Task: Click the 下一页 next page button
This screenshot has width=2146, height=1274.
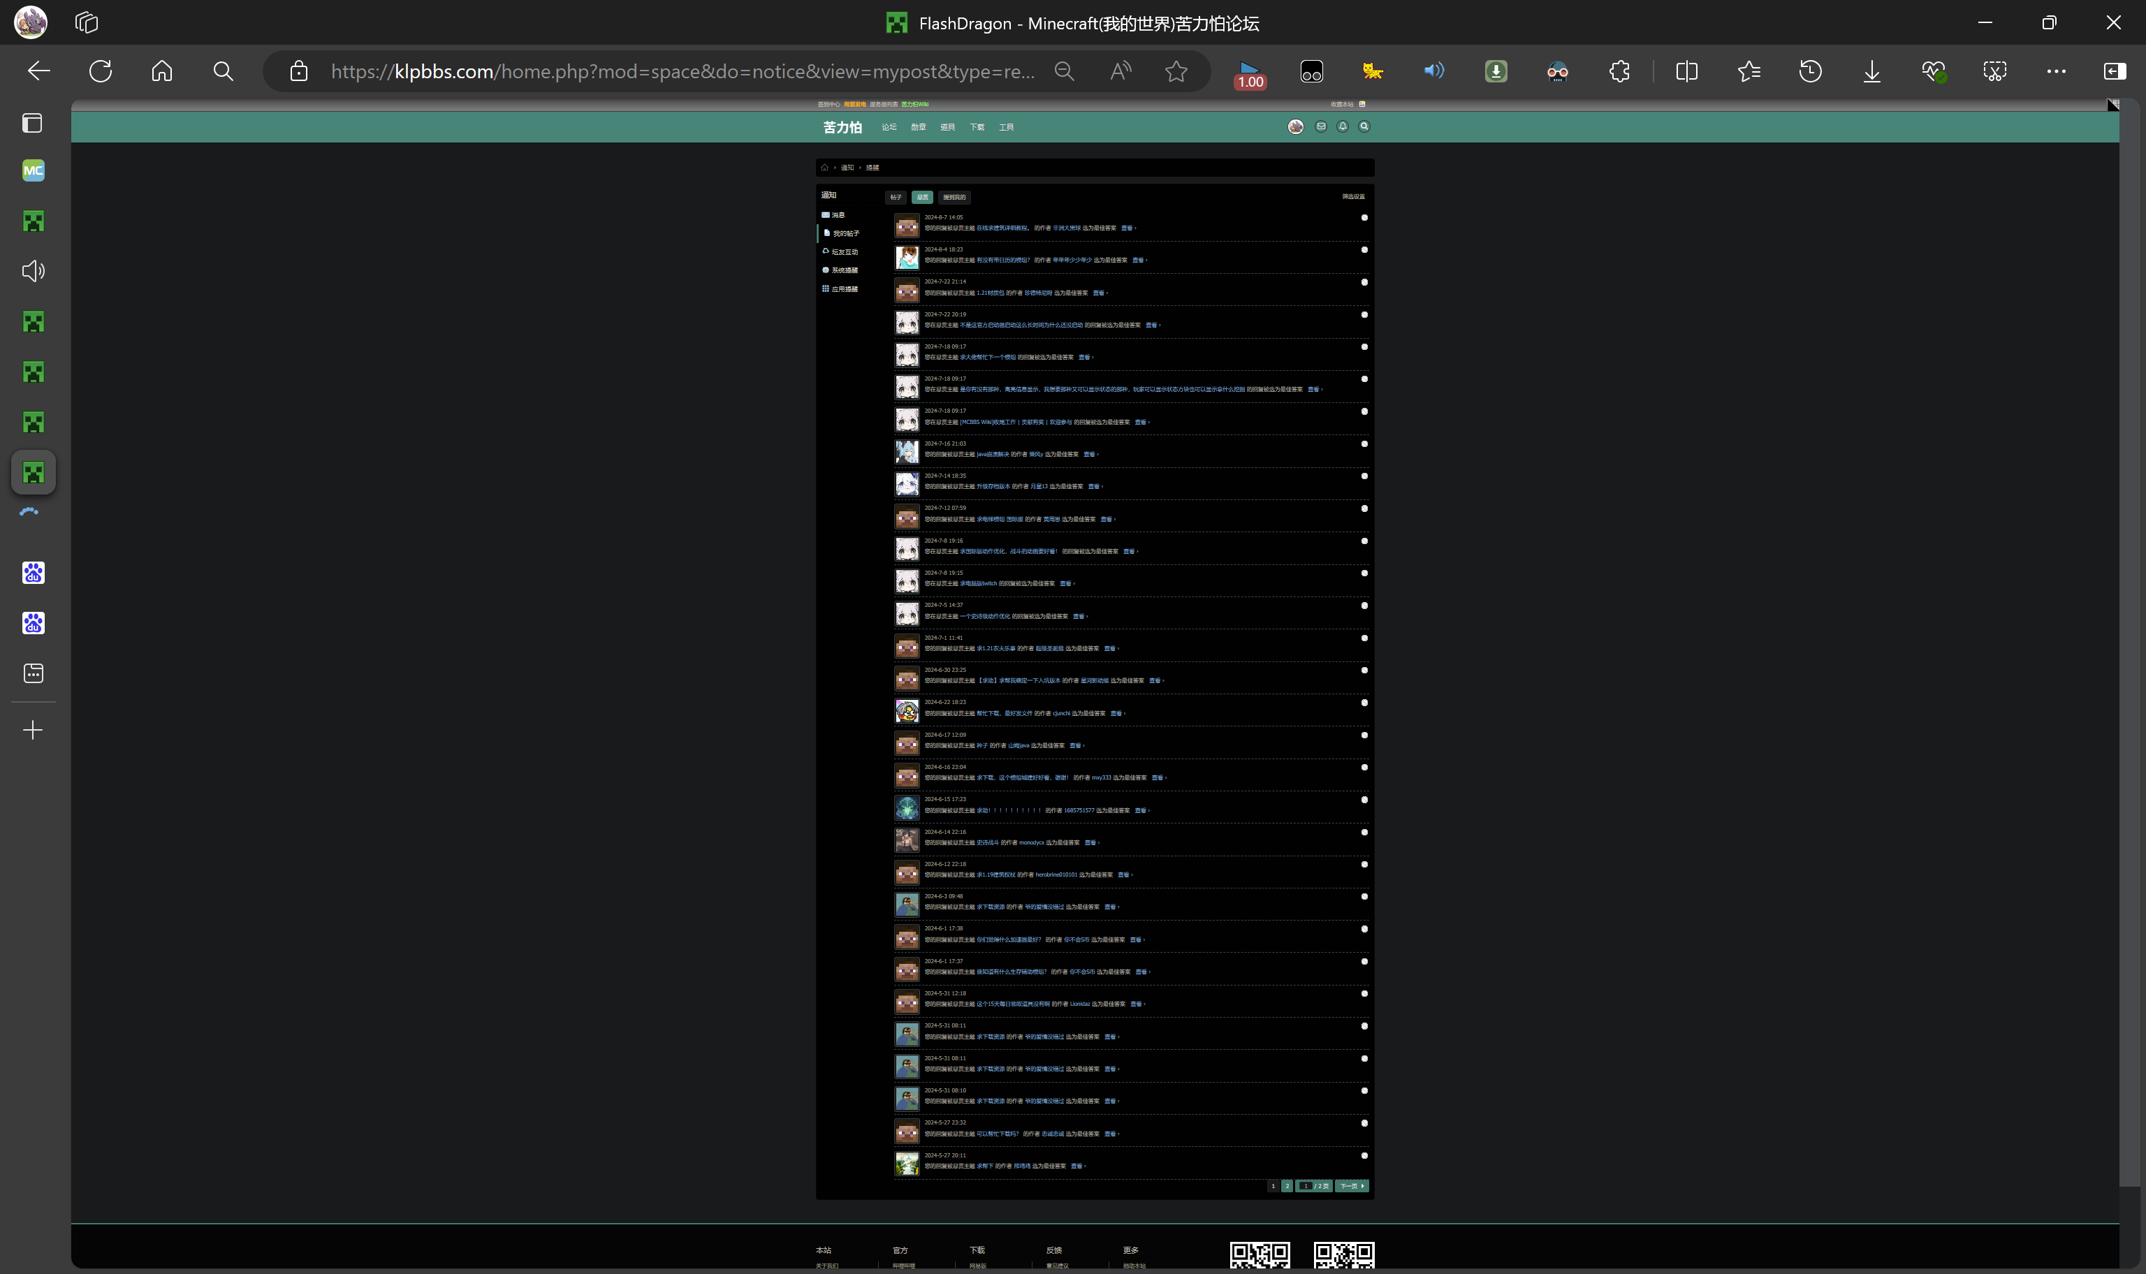Action: [x=1352, y=1187]
